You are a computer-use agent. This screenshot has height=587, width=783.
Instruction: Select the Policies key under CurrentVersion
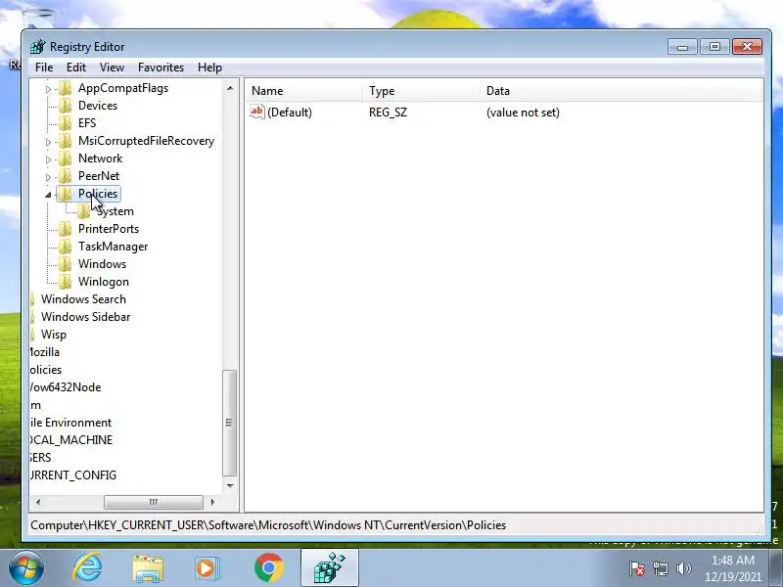coord(98,194)
